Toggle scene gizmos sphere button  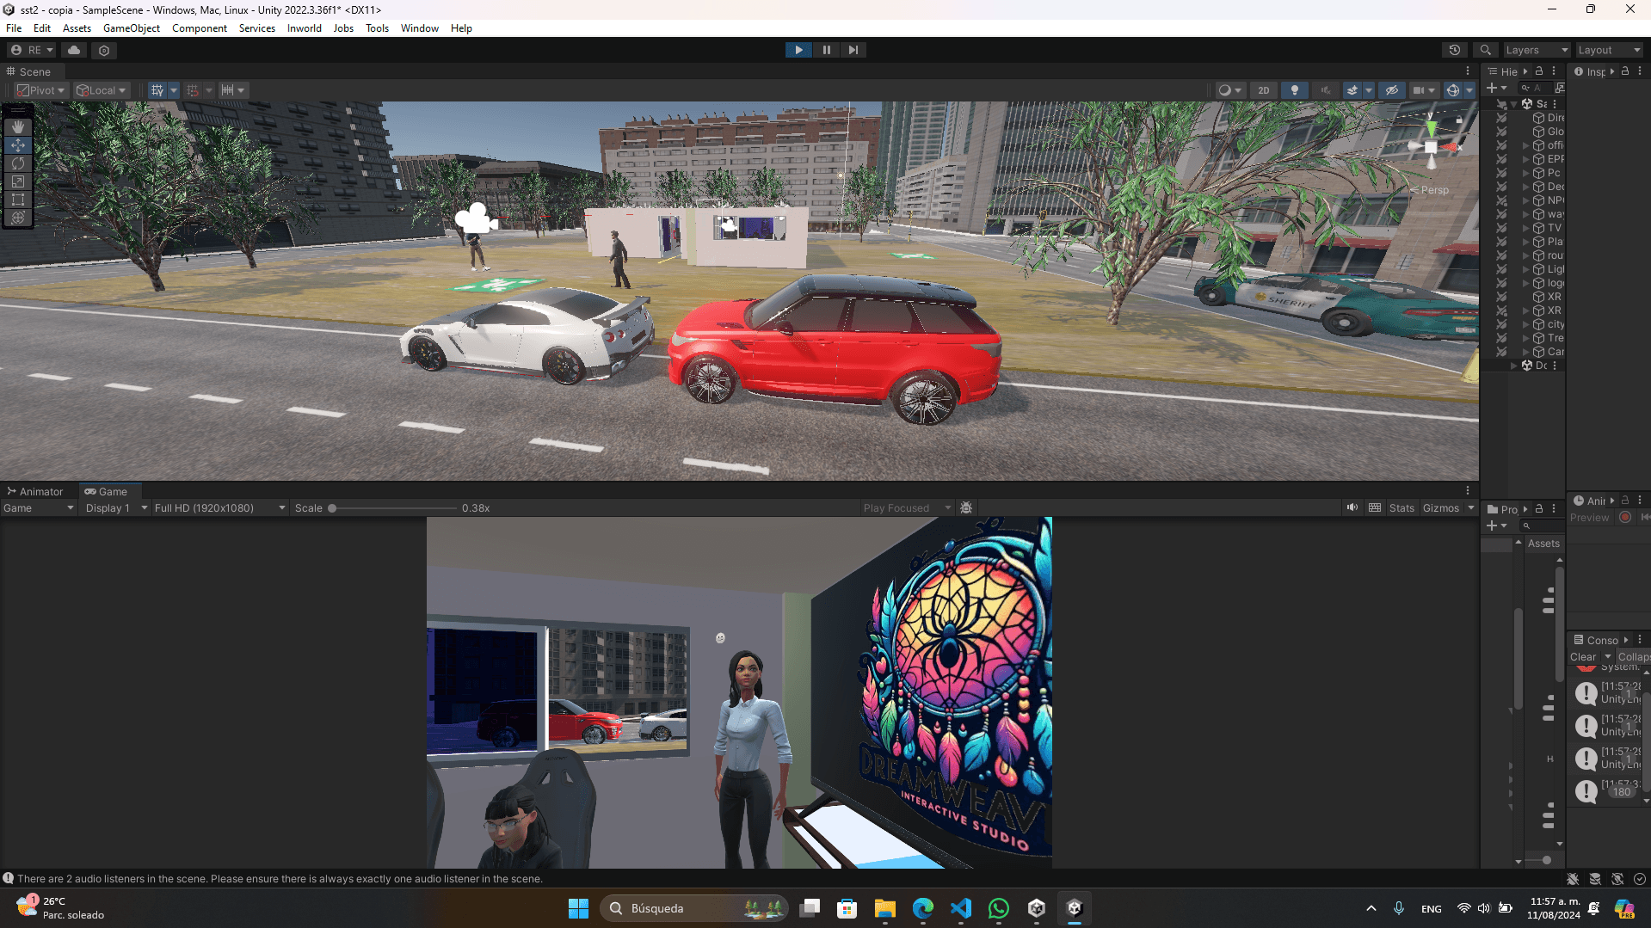[1452, 90]
